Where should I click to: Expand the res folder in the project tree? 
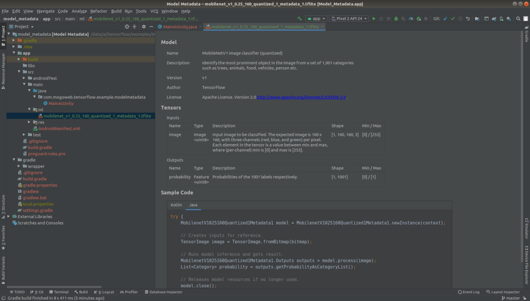(x=29, y=122)
